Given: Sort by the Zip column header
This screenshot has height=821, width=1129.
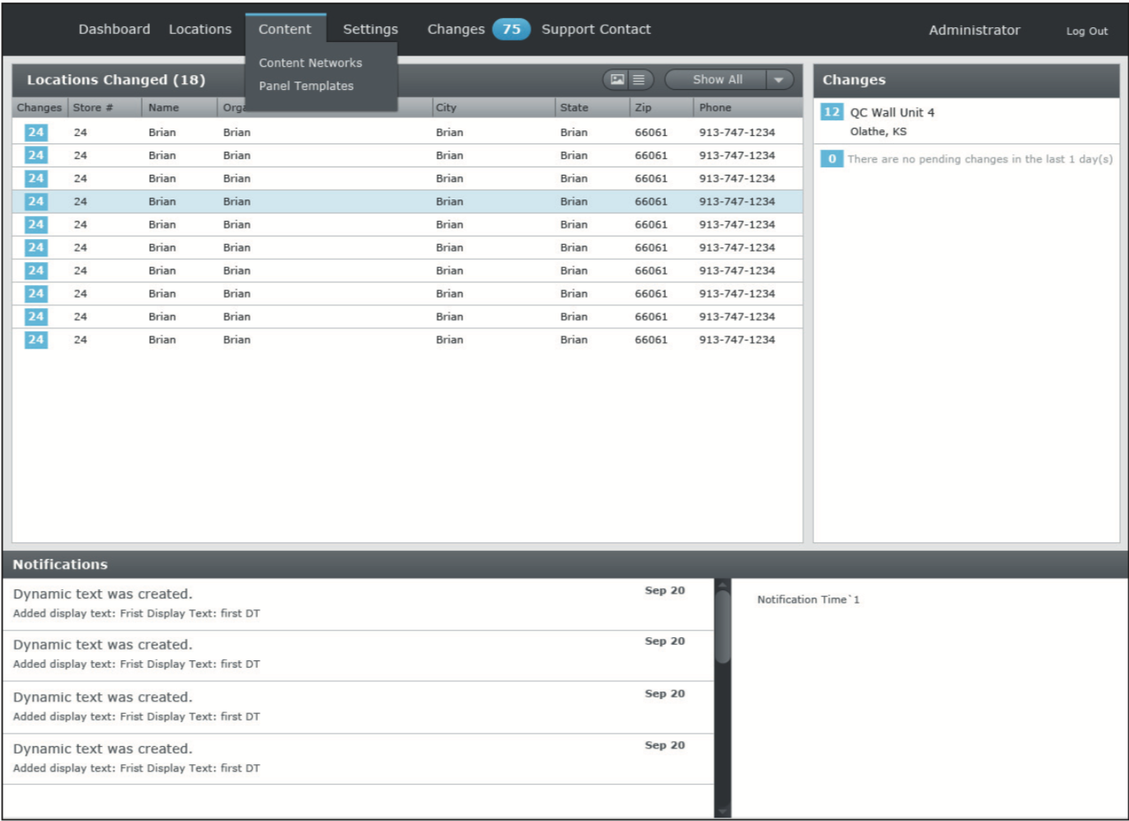Looking at the screenshot, I should tap(662, 107).
